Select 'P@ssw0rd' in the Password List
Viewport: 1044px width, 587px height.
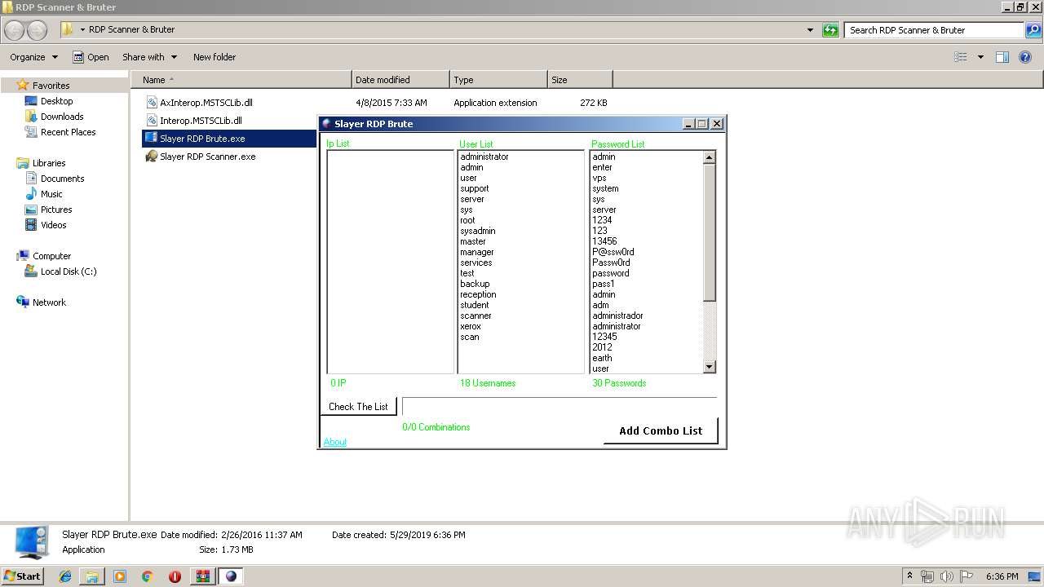(x=613, y=252)
